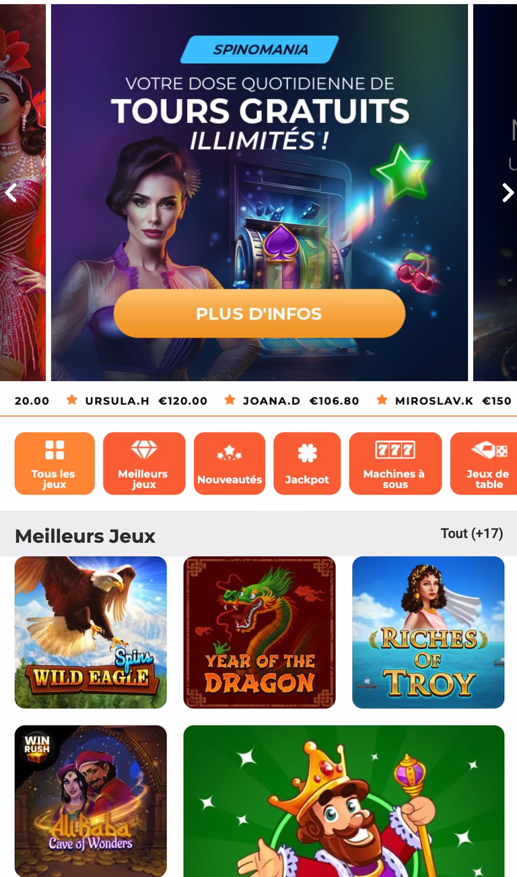Launch the Year of the Dragon game
The image size is (517, 877).
[x=259, y=632]
